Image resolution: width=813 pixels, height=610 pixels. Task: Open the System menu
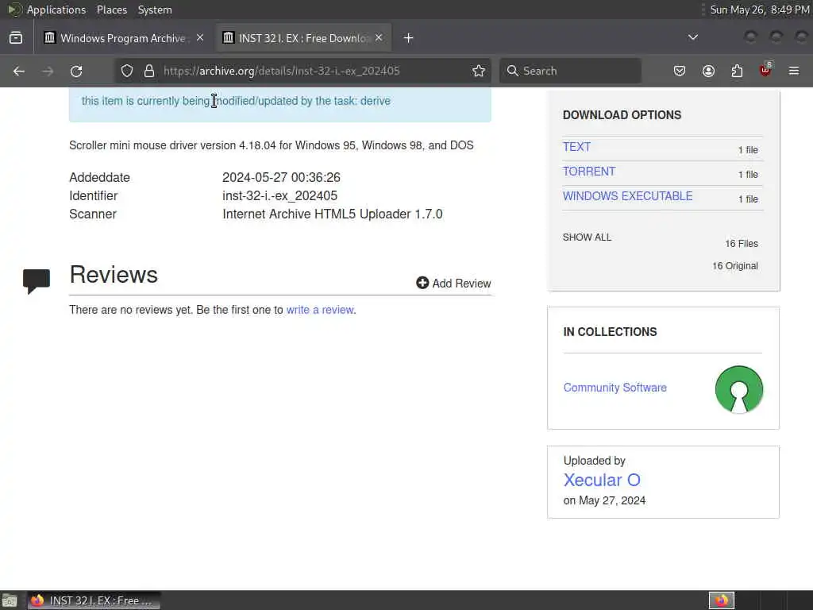click(155, 10)
